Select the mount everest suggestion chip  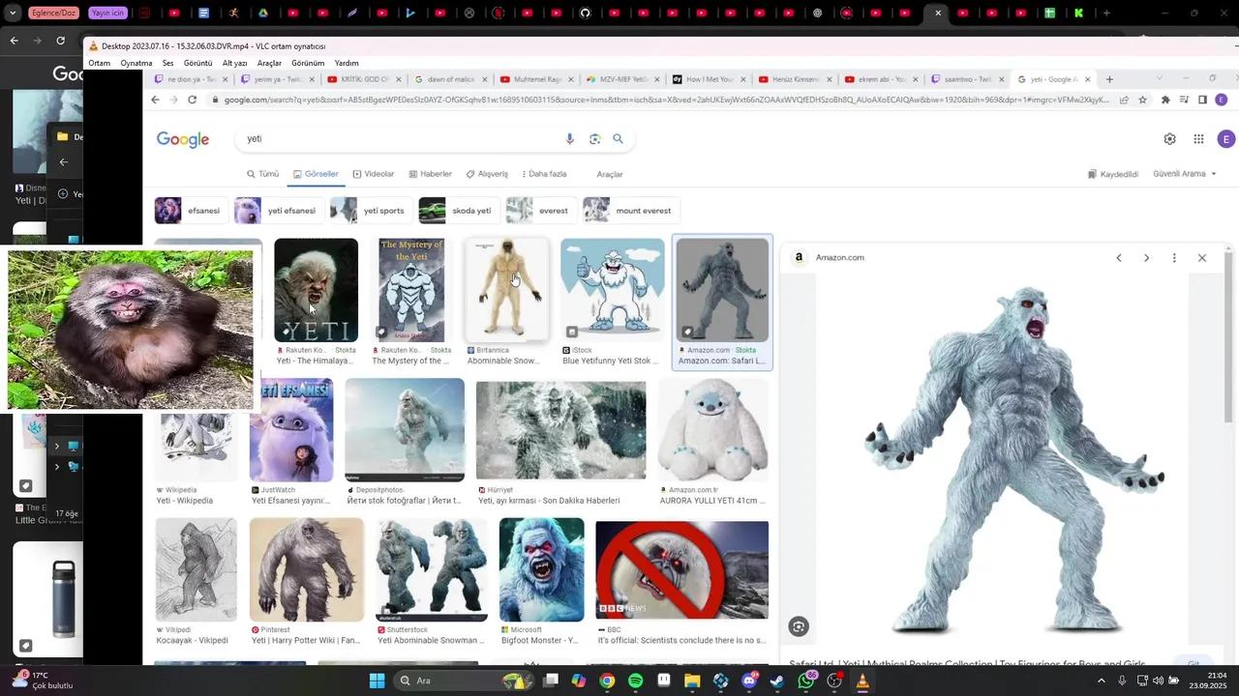pos(632,211)
